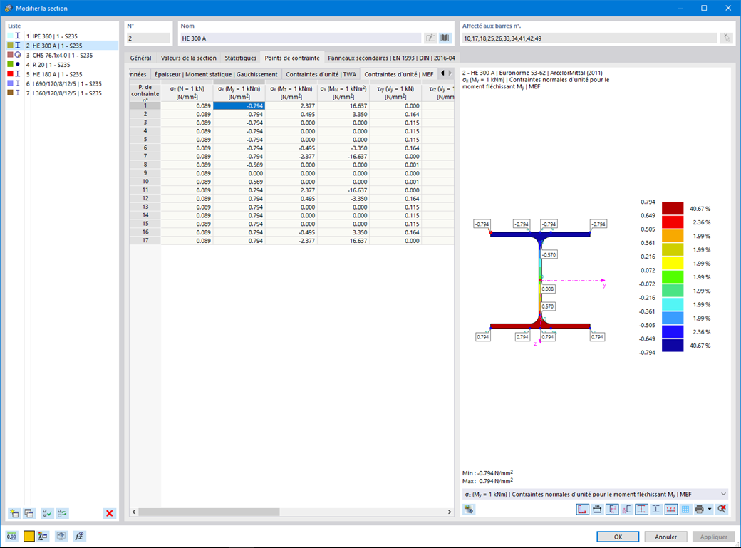Click the image settings icon under the graphic dropdown

(469, 510)
